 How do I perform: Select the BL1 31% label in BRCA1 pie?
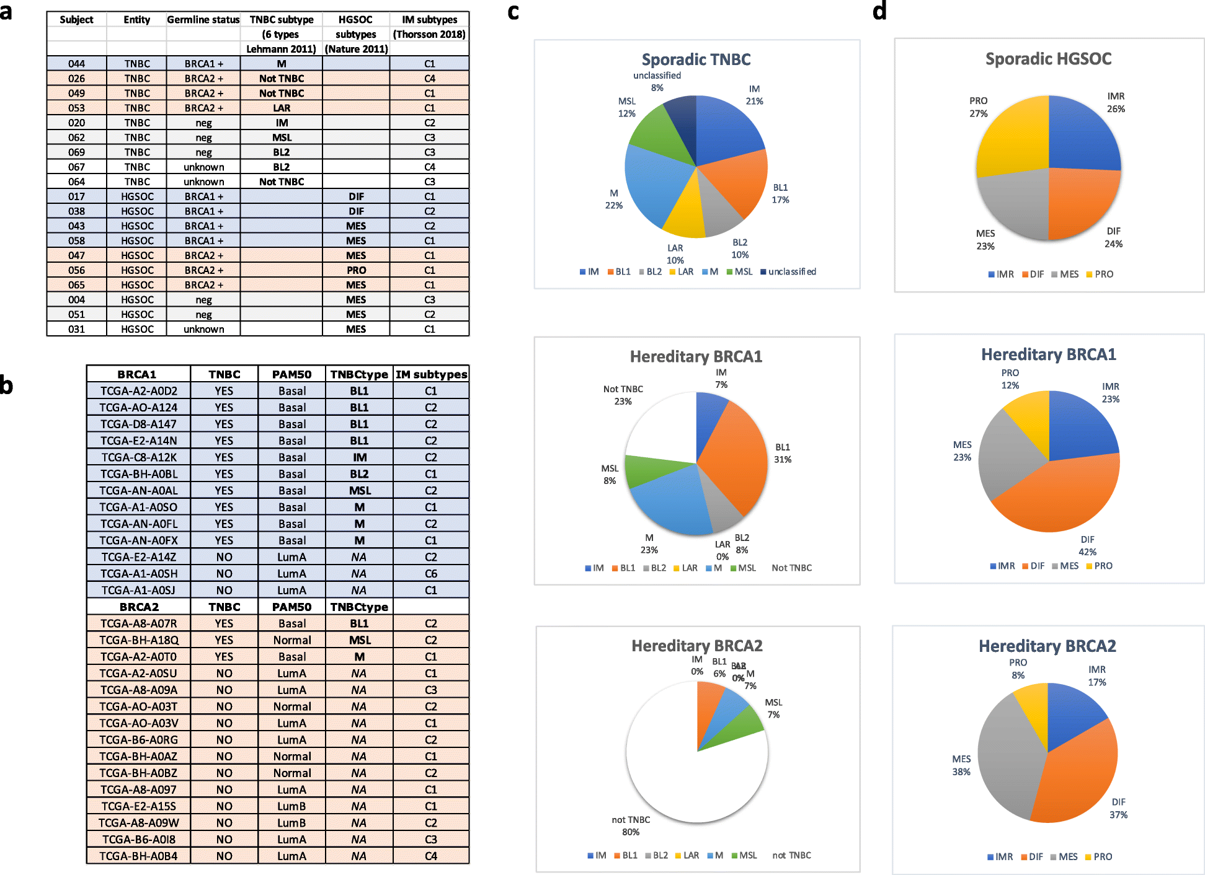(x=783, y=453)
